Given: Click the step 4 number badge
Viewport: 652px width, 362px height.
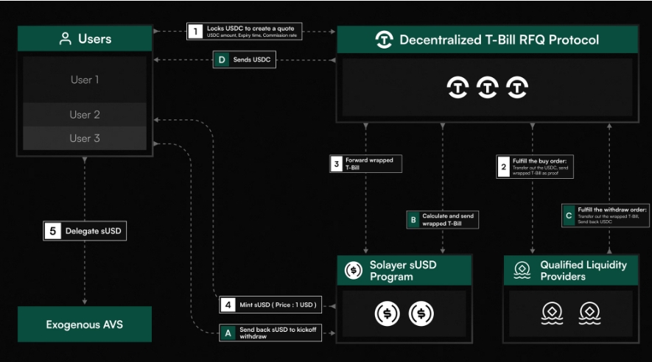Looking at the screenshot, I should pyautogui.click(x=228, y=305).
